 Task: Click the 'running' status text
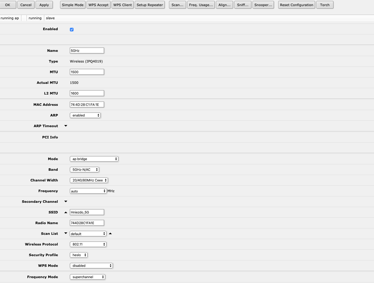[35, 18]
